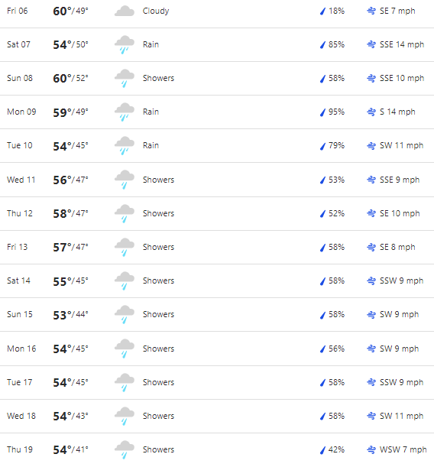
Task: Click the Rain label for Tue 10
Action: [151, 146]
